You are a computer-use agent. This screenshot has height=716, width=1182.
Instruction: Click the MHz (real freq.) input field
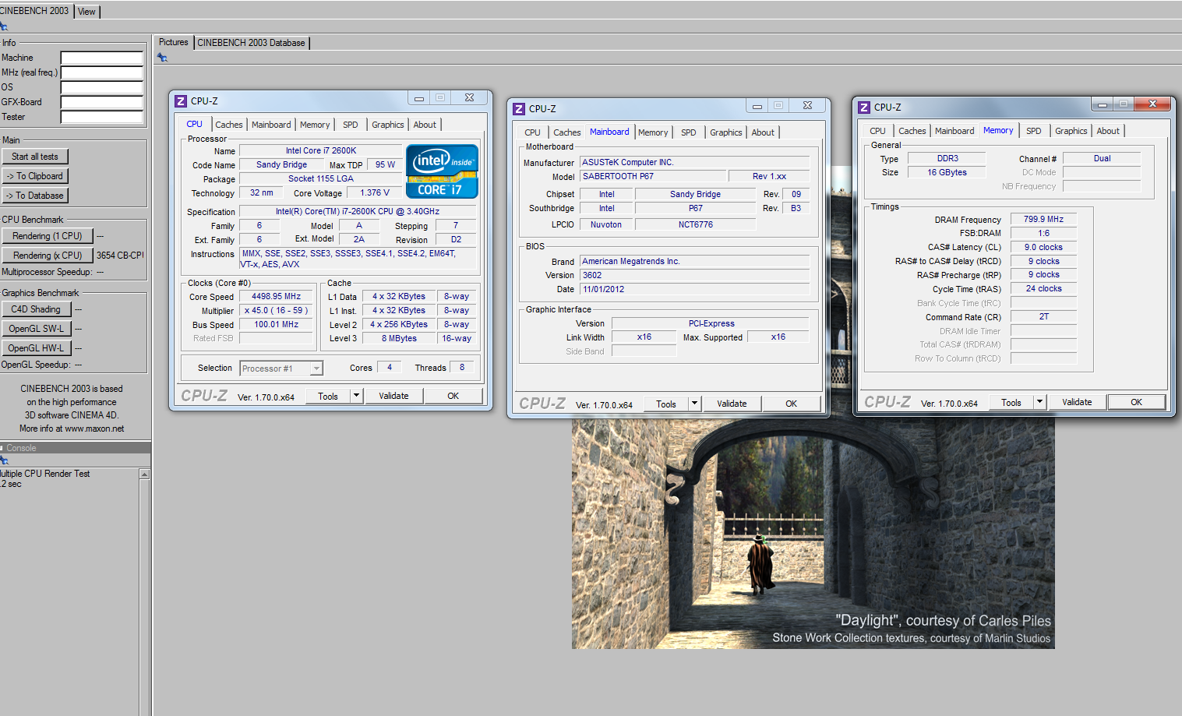click(102, 72)
